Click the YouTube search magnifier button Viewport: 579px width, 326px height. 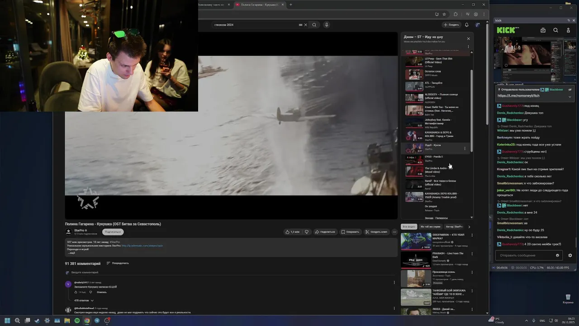click(314, 25)
